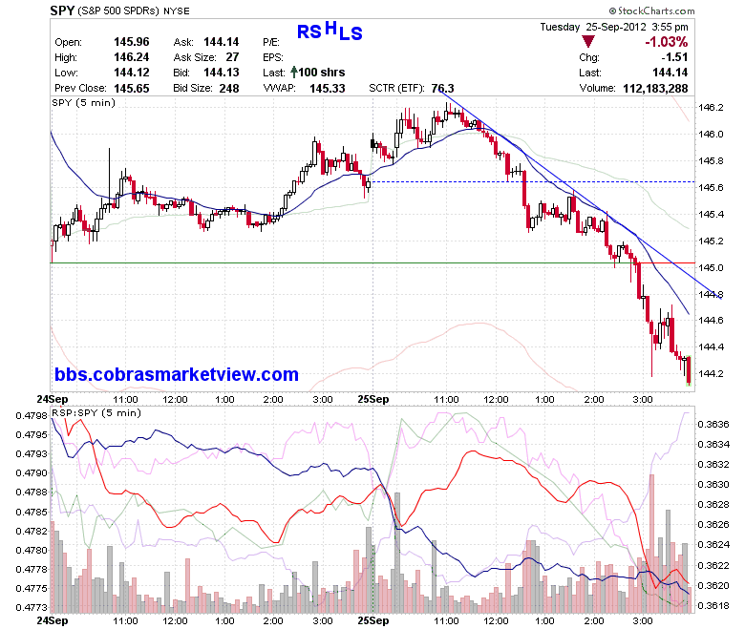Image resolution: width=745 pixels, height=629 pixels.
Task: Click the Ask Size value 27
Action: (232, 57)
